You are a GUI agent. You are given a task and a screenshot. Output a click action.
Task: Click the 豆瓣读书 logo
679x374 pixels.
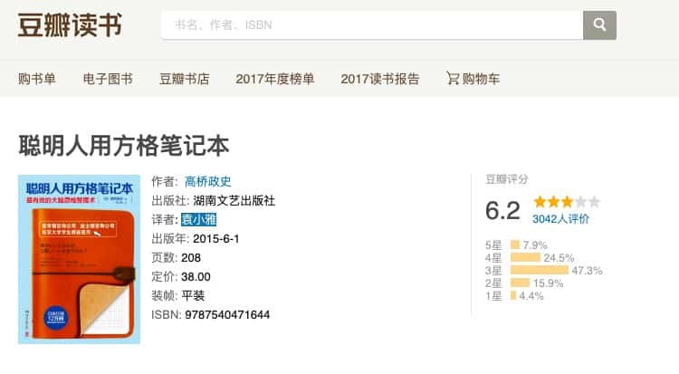coord(70,24)
